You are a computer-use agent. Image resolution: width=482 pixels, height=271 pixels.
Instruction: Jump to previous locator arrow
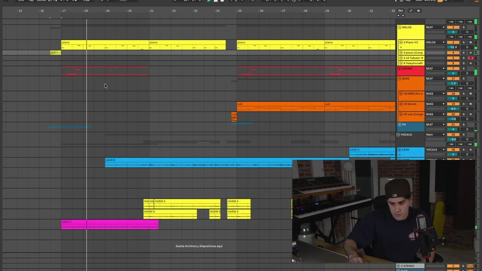399,15
